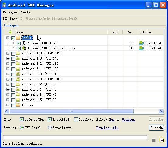This screenshot has width=168, height=148.
Task: Click the API column header
Action: [115, 32]
